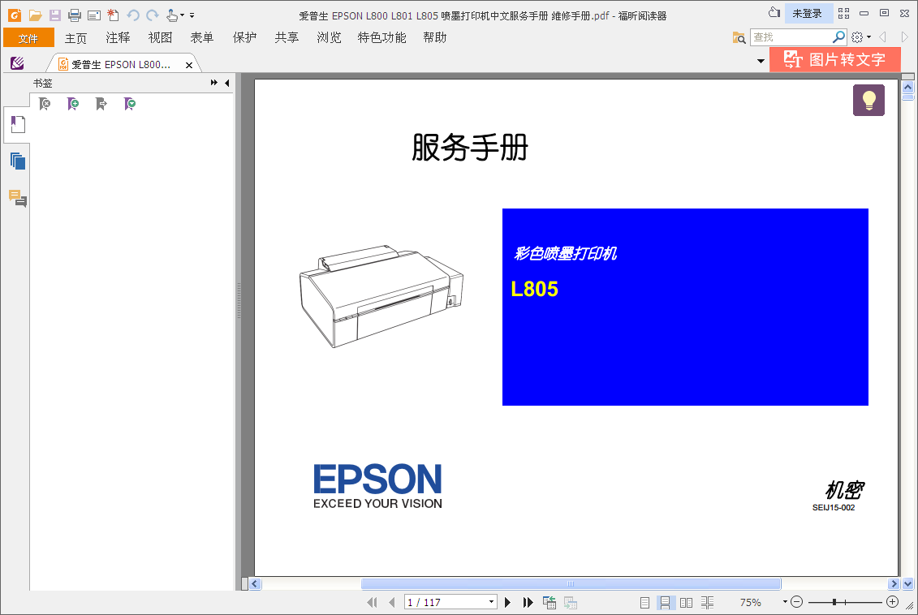Switch to continuous page view
Image resolution: width=918 pixels, height=615 pixels.
pyautogui.click(x=665, y=602)
